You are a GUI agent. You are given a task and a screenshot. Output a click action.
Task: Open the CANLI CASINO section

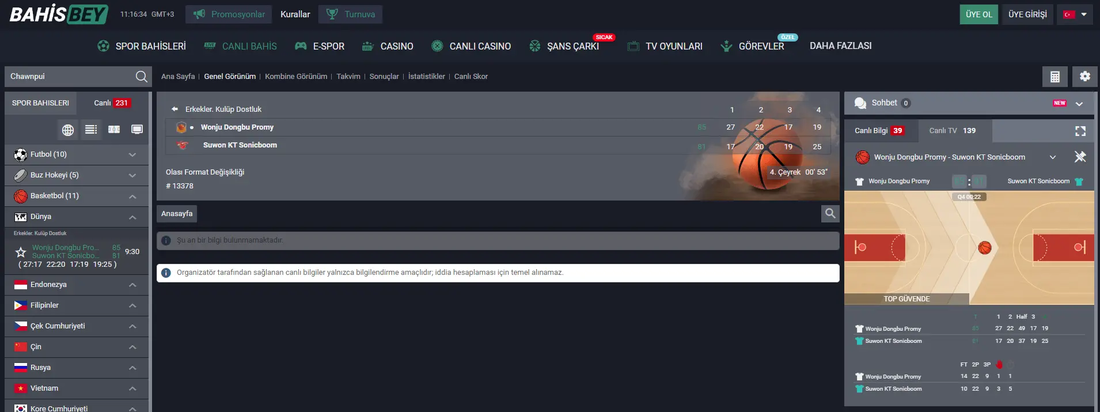pyautogui.click(x=471, y=46)
